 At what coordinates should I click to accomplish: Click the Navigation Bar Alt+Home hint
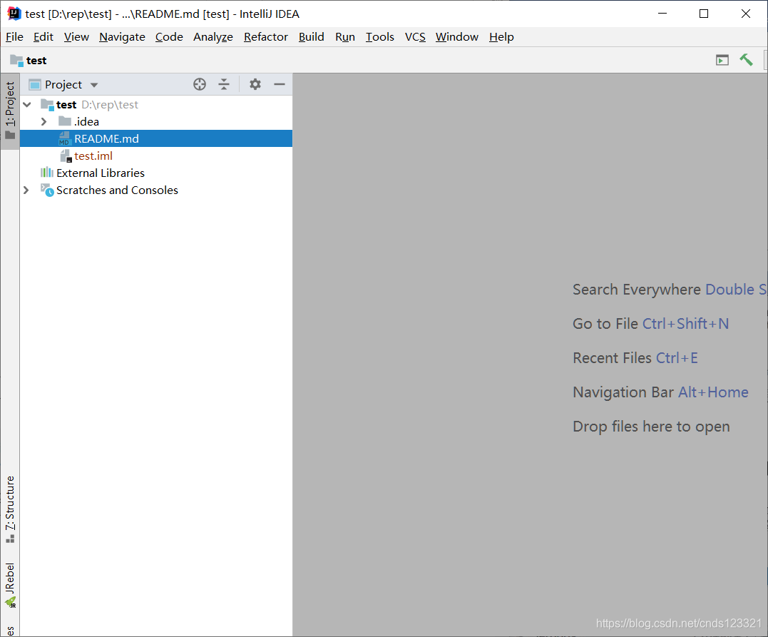[x=660, y=392]
